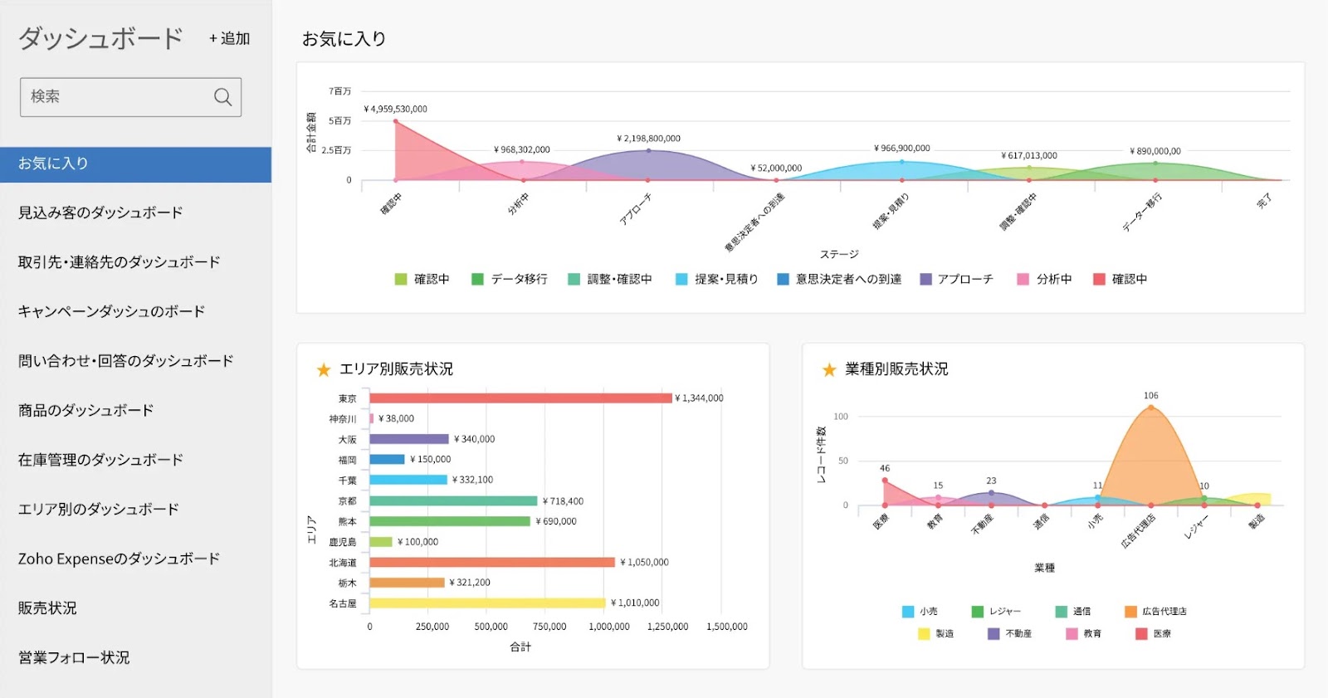Viewport: 1328px width, 698px height.
Task: Click the 名古屋 bar in area chart
Action: click(487, 603)
